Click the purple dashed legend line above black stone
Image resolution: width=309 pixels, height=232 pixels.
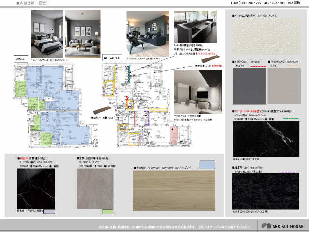[x=288, y=172]
